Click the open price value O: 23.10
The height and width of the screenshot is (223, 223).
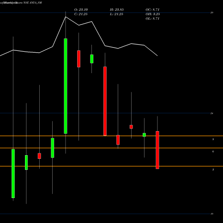81,10
